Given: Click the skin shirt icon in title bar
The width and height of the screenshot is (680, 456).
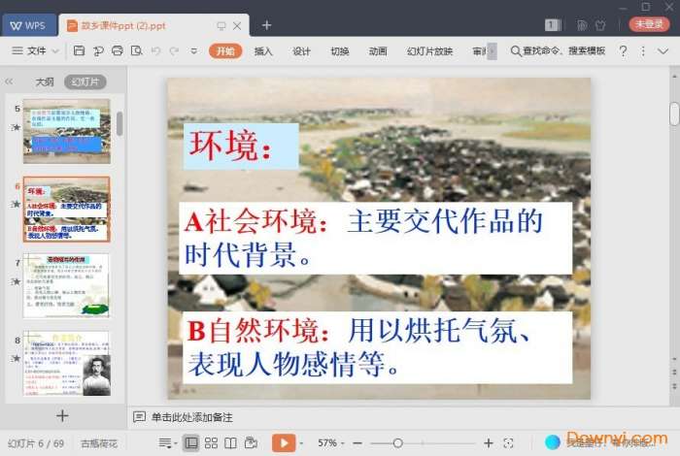Looking at the screenshot, I should 600,25.
